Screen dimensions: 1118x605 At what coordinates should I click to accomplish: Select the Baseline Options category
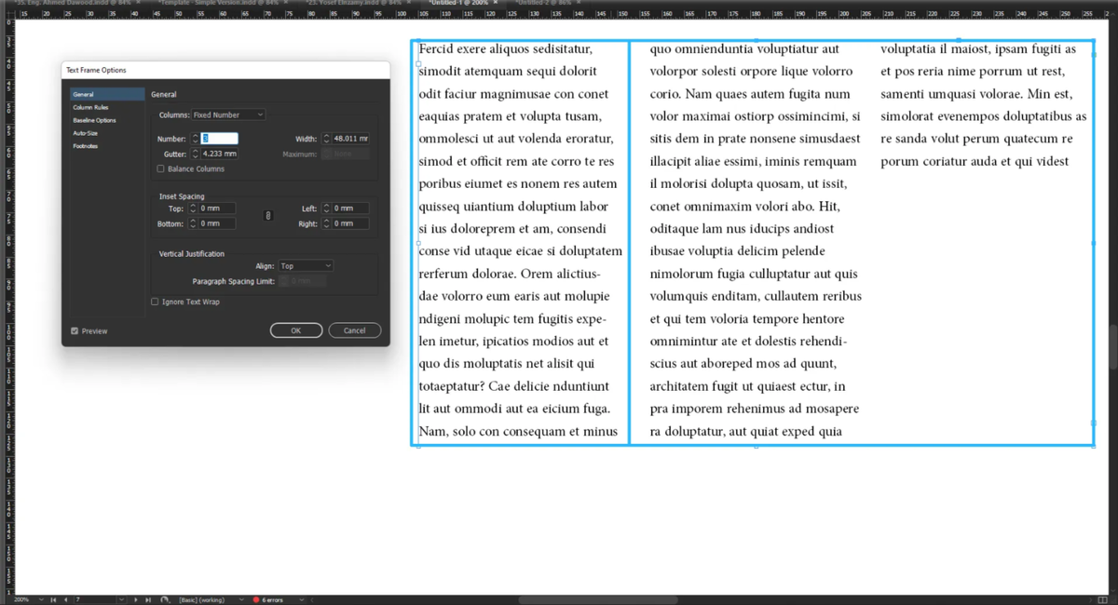94,120
